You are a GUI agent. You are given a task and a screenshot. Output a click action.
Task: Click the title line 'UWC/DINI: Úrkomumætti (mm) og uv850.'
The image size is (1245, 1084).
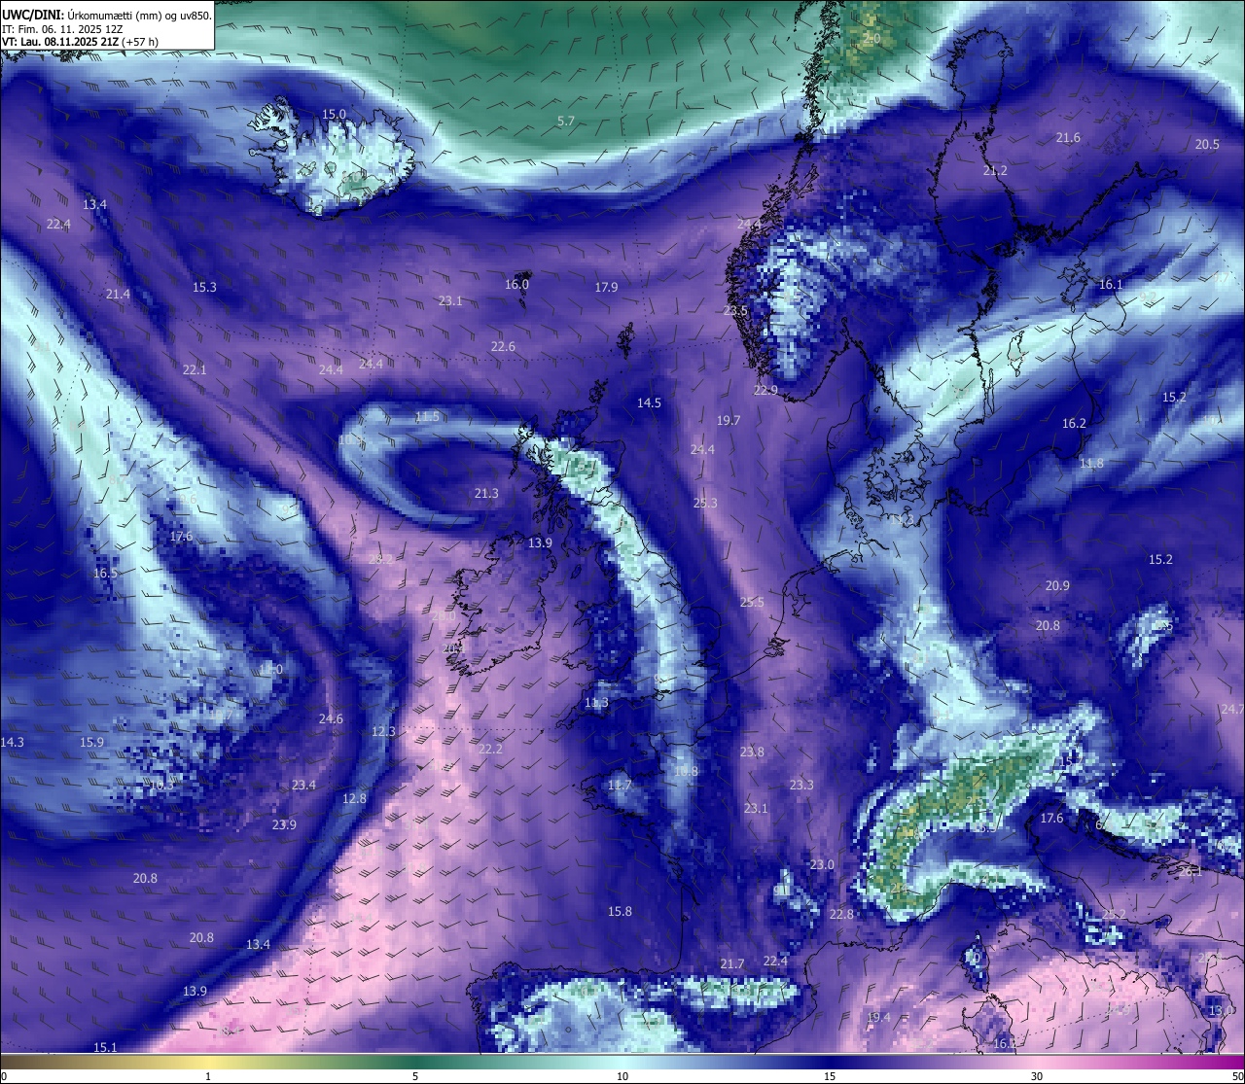[x=107, y=16]
